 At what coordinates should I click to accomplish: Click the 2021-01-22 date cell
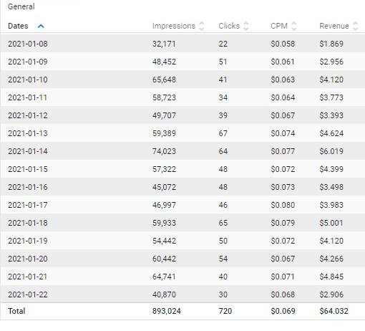(x=28, y=294)
